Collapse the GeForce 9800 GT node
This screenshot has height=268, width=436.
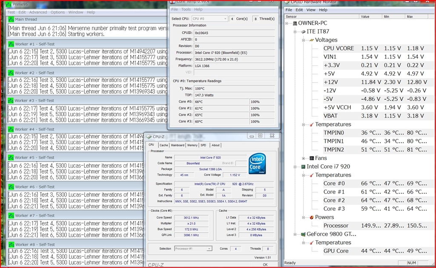(295, 234)
